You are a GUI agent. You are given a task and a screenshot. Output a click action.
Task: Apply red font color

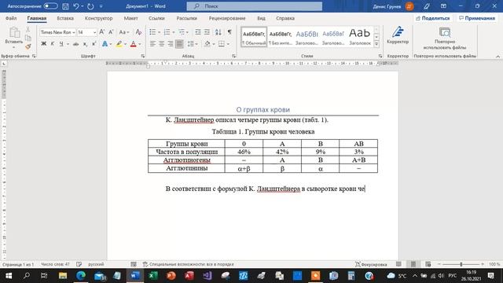tap(134, 44)
